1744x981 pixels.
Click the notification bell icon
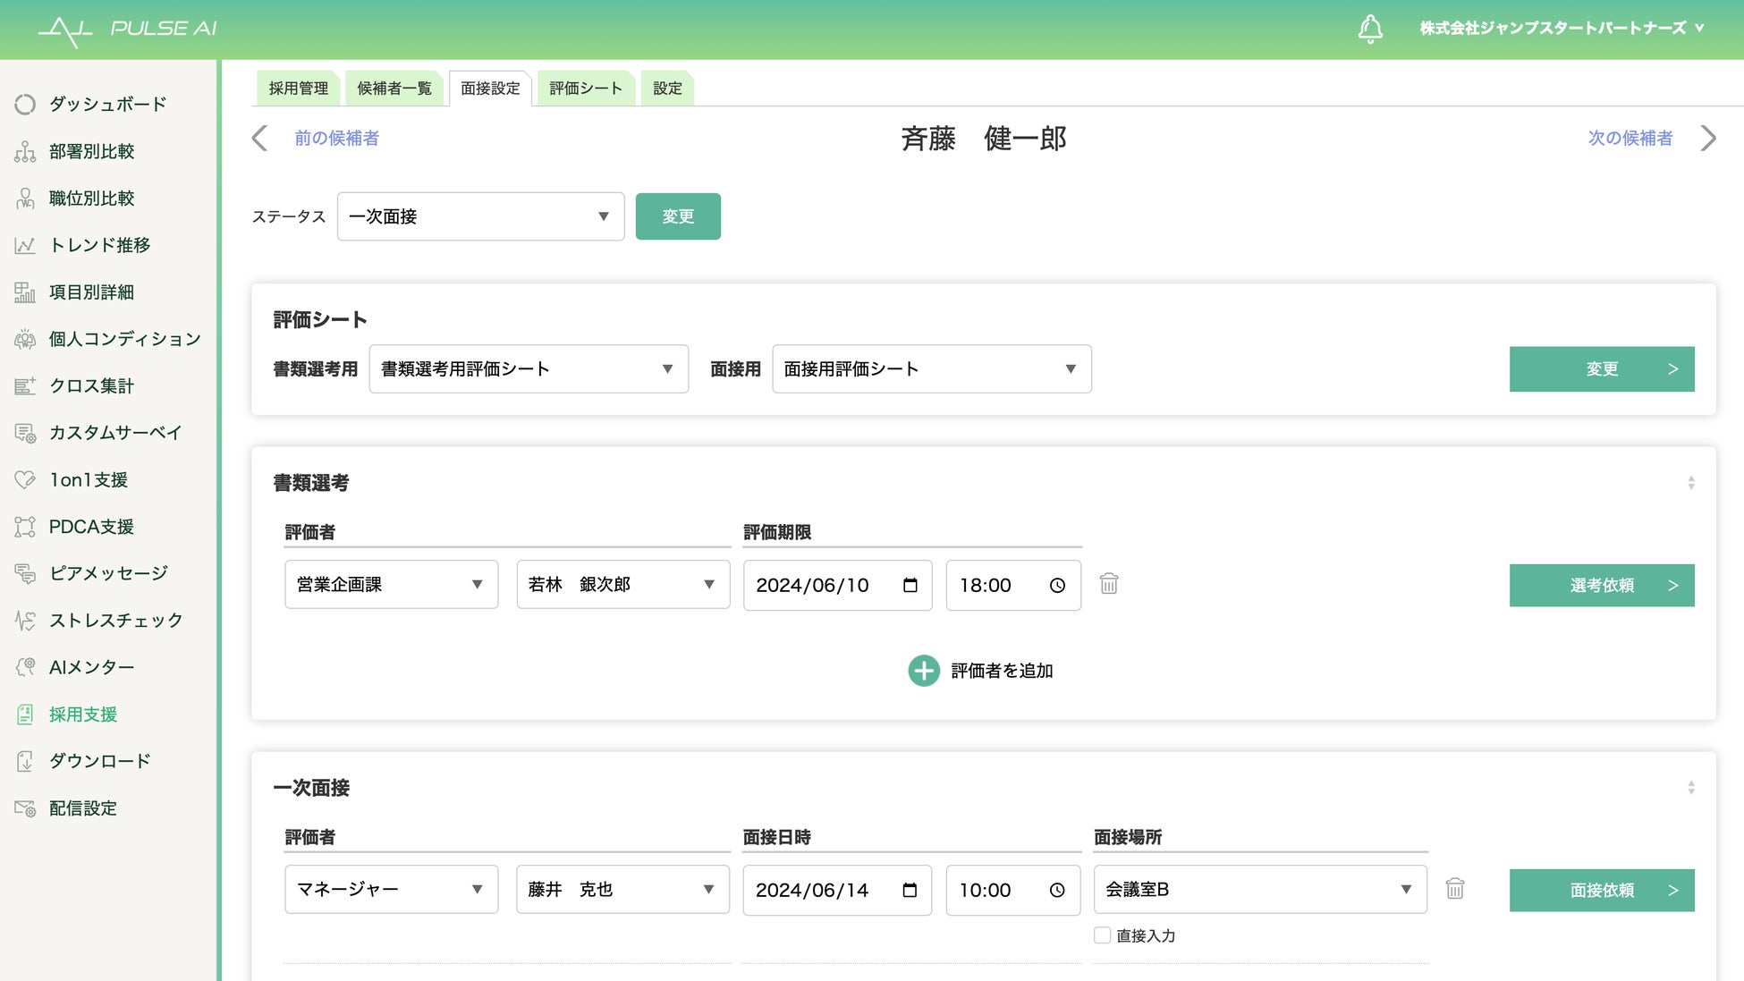click(1370, 29)
